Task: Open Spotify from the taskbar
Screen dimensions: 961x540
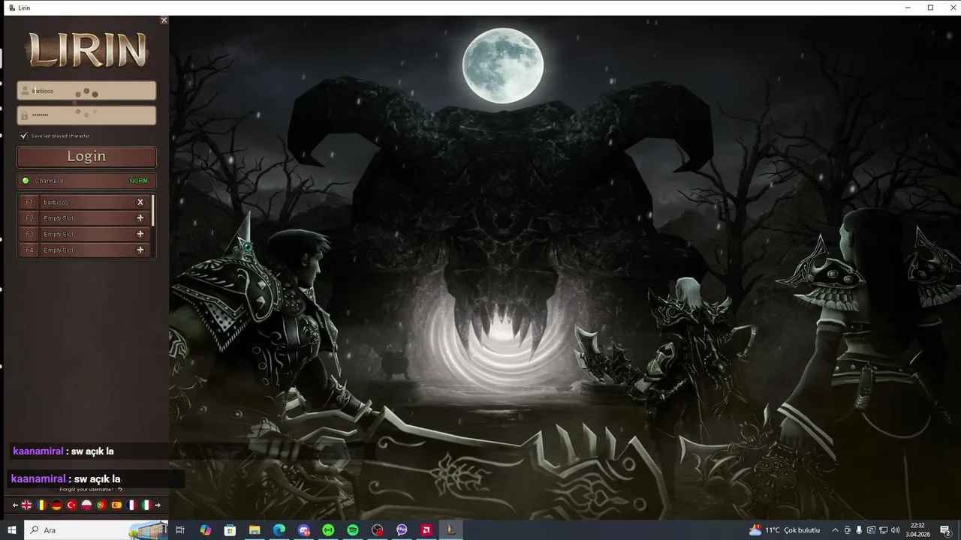Action: 353,530
